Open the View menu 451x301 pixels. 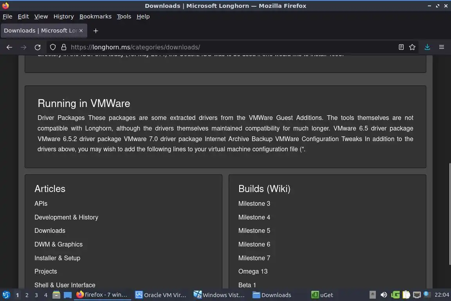tap(41, 16)
